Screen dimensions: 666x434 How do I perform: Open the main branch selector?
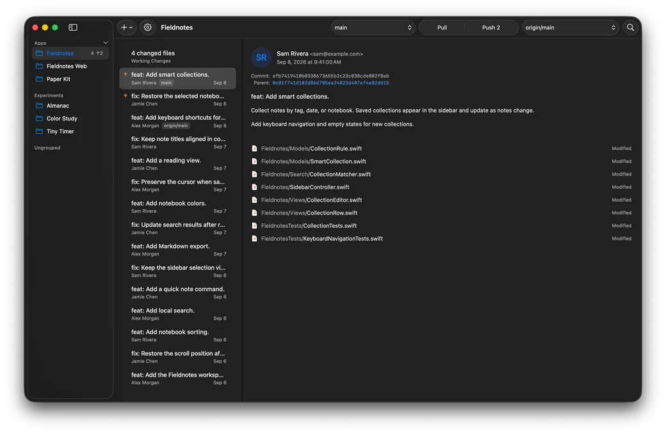click(x=373, y=27)
